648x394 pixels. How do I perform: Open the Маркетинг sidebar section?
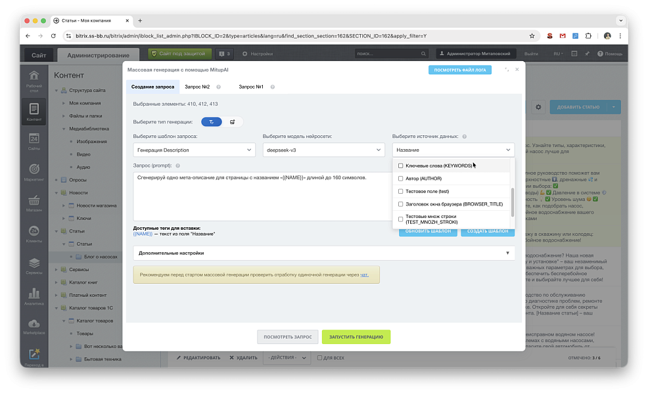click(34, 172)
